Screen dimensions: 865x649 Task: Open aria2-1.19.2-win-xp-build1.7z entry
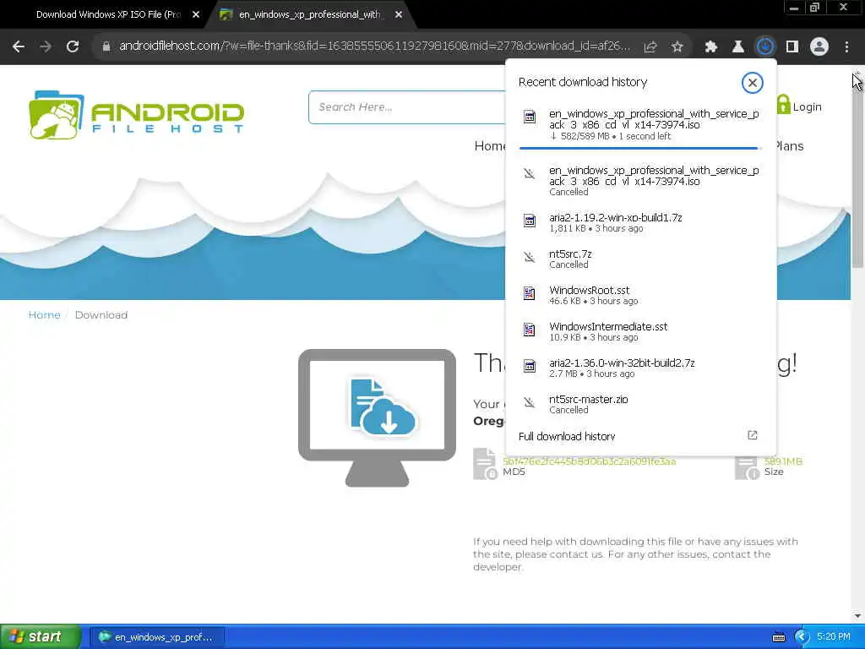point(640,222)
